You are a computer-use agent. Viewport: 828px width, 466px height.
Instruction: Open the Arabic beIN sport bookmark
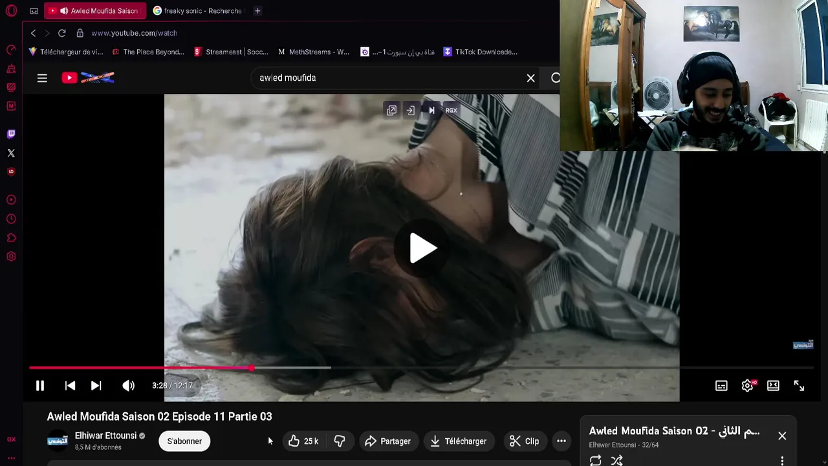pyautogui.click(x=398, y=52)
